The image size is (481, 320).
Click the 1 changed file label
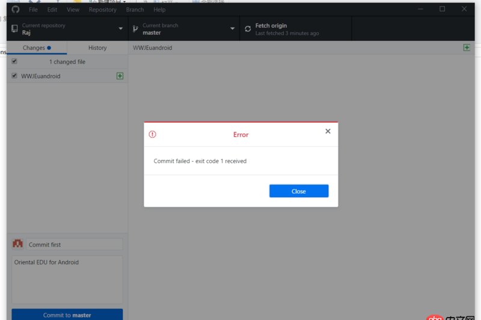click(67, 62)
